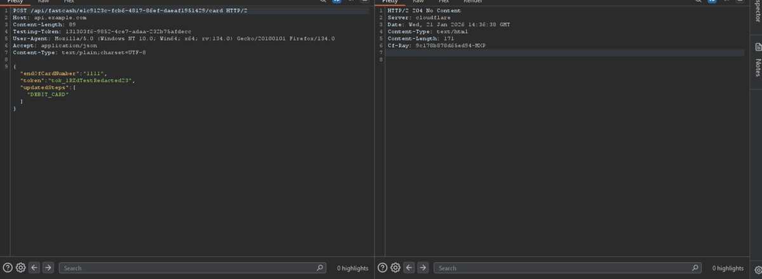Viewport: 762px width, 279px height.
Task: Click the 'Cf-Ray' response header line
Action: point(436,46)
